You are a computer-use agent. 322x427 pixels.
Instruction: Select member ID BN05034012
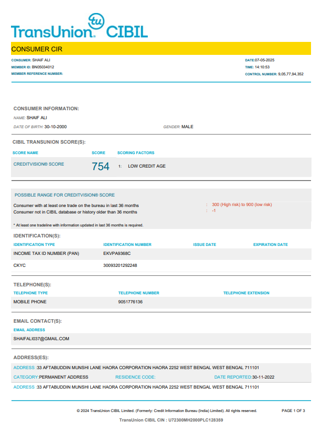click(43, 67)
